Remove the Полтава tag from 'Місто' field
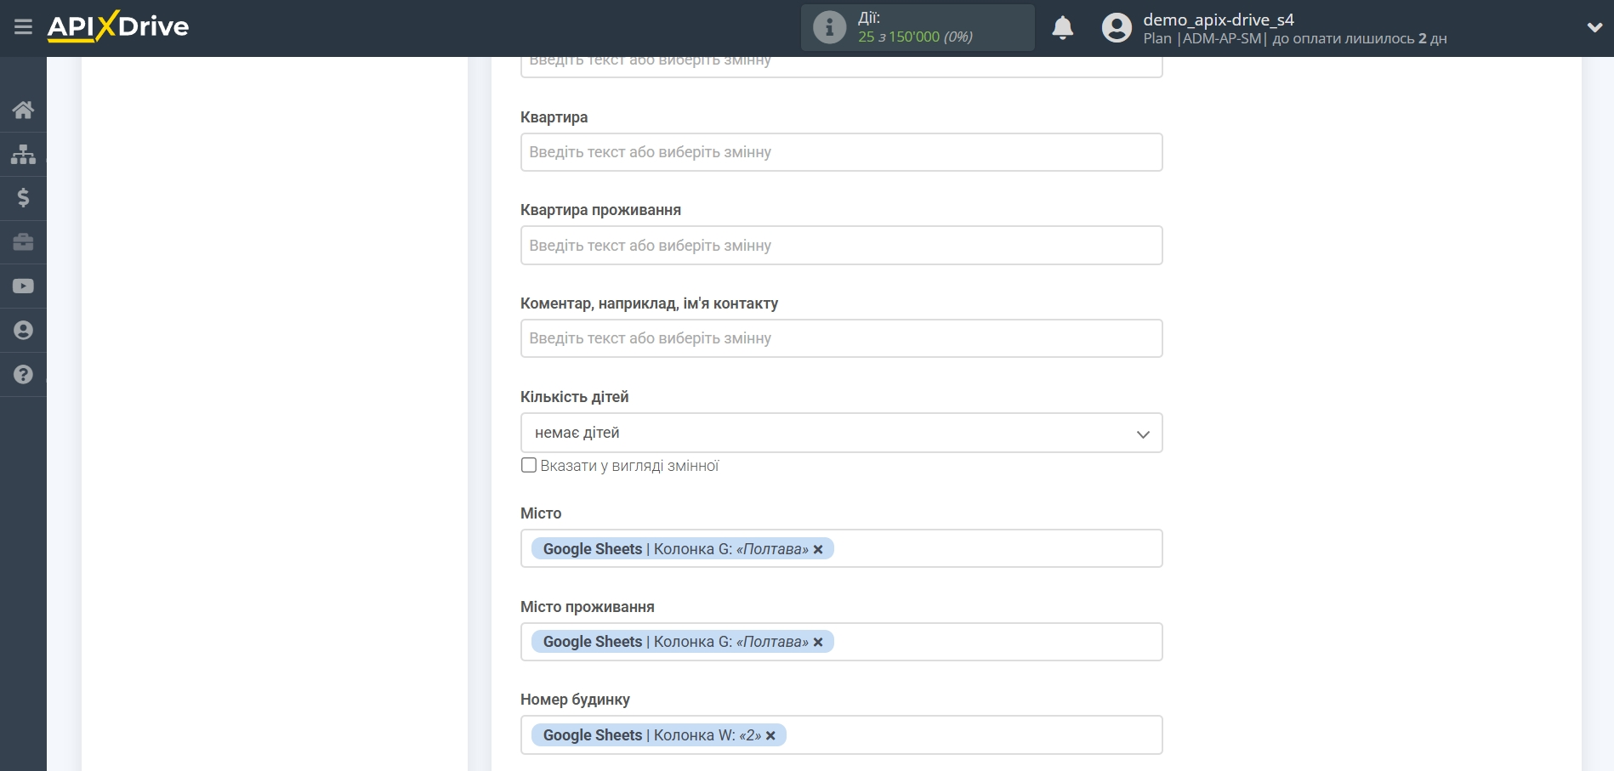 [818, 550]
